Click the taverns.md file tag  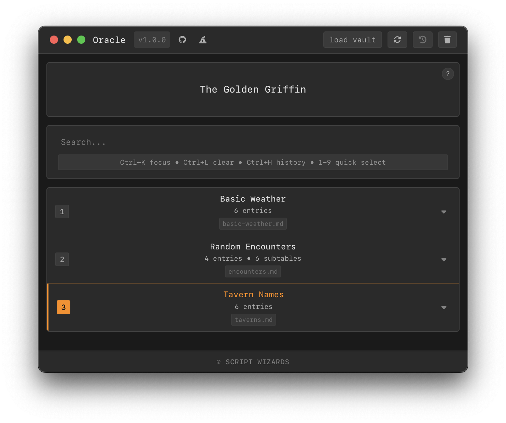click(x=253, y=320)
